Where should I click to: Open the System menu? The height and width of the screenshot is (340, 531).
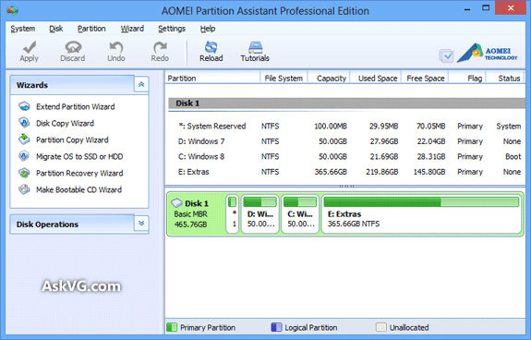tap(23, 29)
